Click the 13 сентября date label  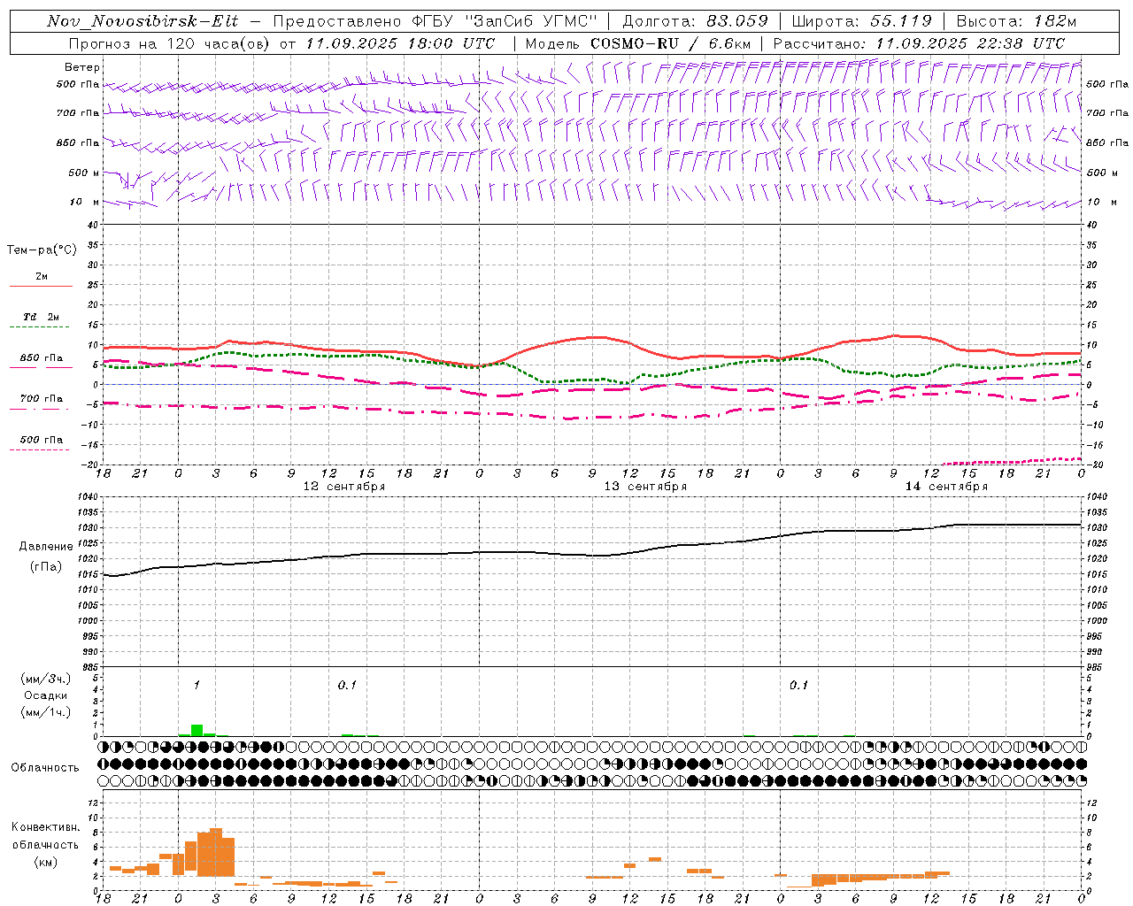(x=645, y=487)
